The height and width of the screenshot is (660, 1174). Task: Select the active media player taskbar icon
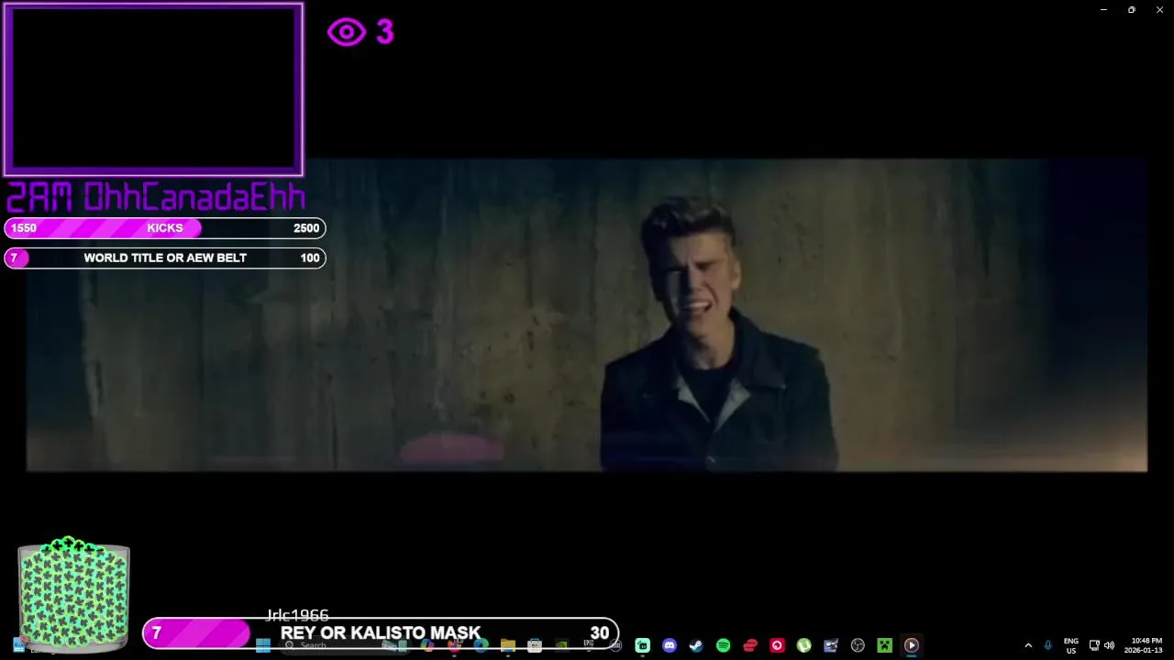911,645
